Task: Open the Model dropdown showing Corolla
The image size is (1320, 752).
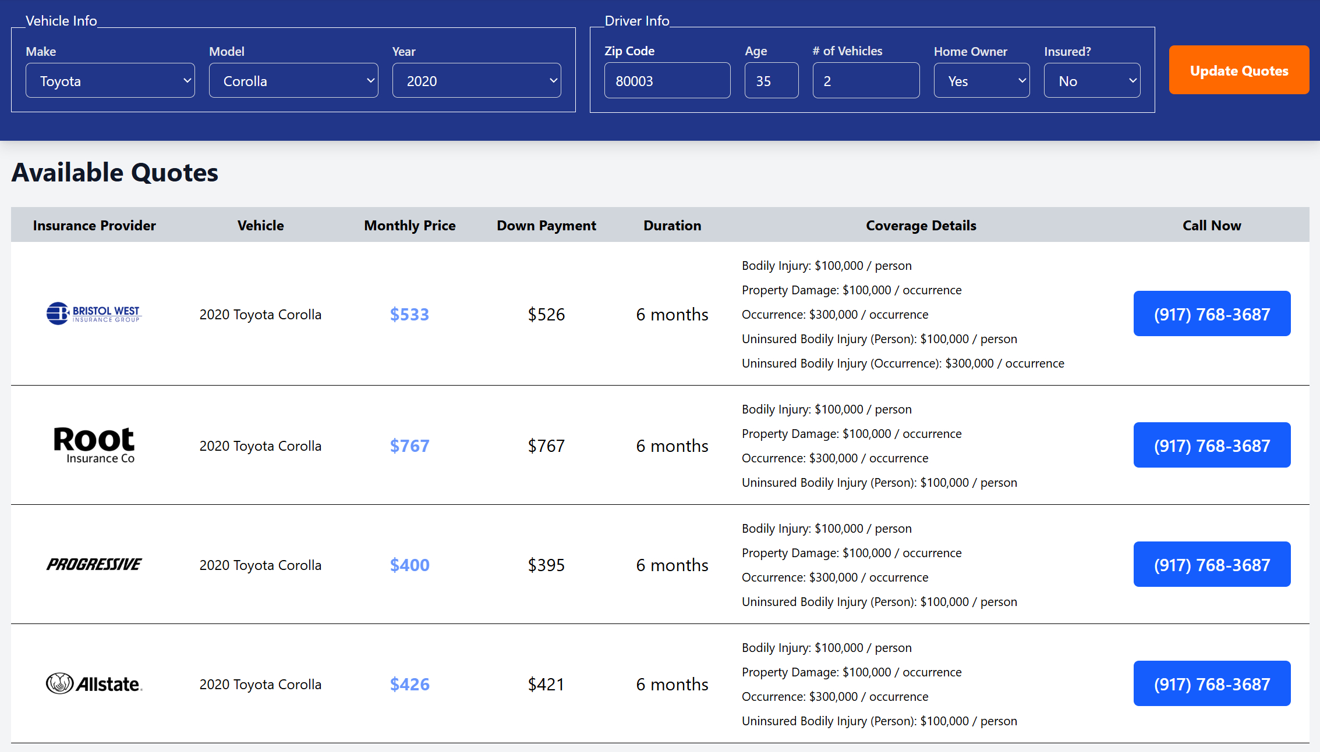Action: click(293, 81)
